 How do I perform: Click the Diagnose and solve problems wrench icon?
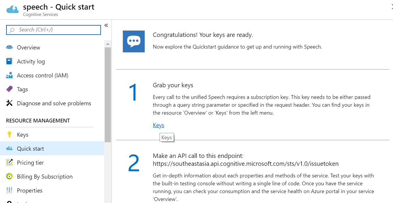(9, 103)
